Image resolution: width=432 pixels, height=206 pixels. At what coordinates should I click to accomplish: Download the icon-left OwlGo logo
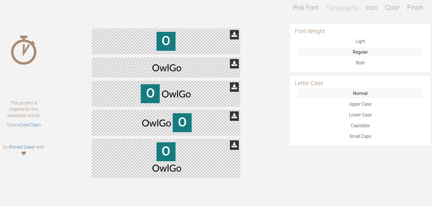234,87
